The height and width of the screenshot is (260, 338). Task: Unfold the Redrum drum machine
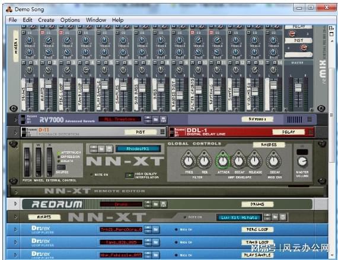(x=15, y=204)
